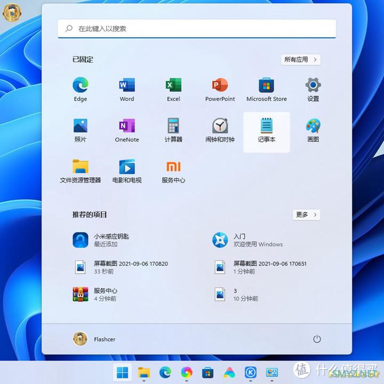Open Microsoft Store in pinned apps
Screen dimensions: 384x384
point(267,89)
